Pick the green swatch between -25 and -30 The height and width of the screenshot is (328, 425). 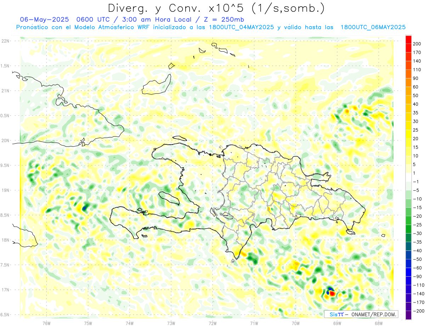[x=408, y=229]
